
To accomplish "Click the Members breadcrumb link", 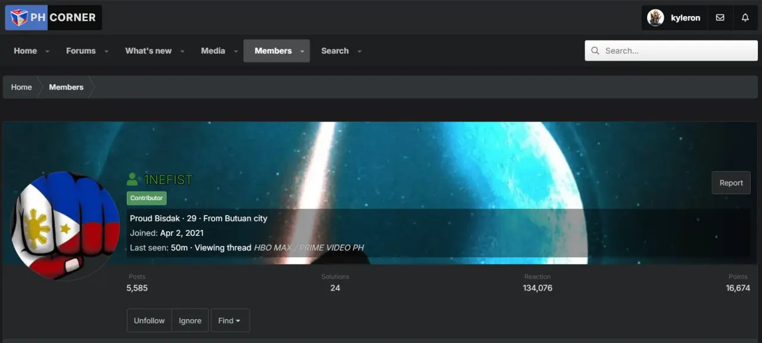I will [66, 87].
